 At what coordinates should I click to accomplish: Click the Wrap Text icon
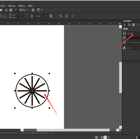coord(51,16)
